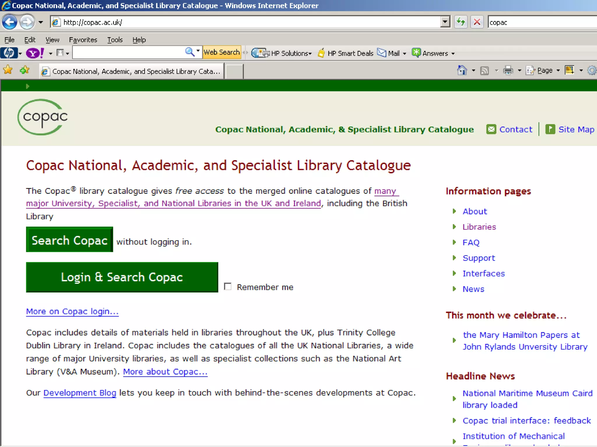Image resolution: width=597 pixels, height=447 pixels.
Task: Open the Page menu dropdown
Action: coord(545,70)
